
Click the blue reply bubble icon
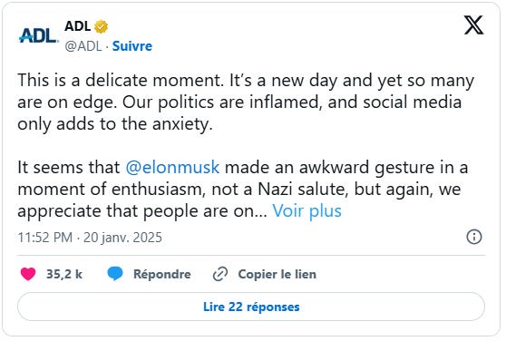115,274
